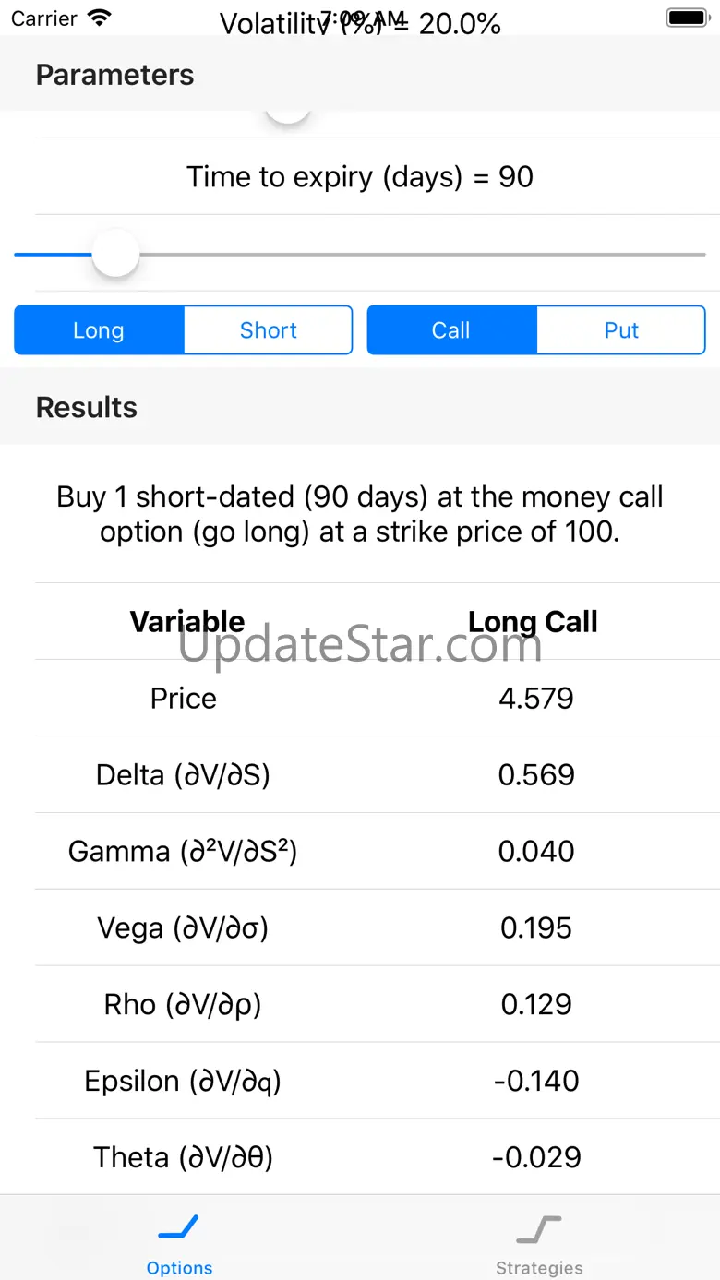Open the Options tab in bottom bar
Viewport: 720px width, 1280px height.
[179, 1242]
